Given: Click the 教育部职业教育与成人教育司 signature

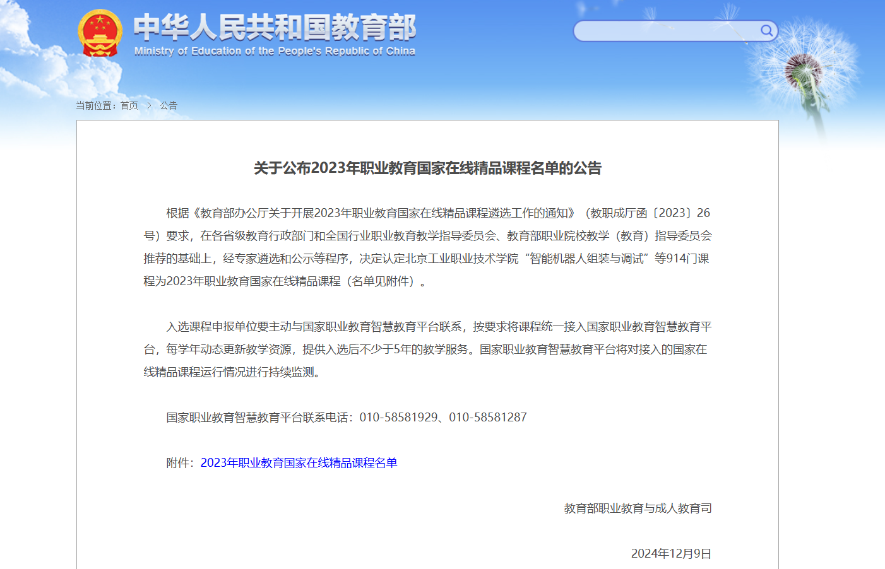Looking at the screenshot, I should (x=638, y=508).
